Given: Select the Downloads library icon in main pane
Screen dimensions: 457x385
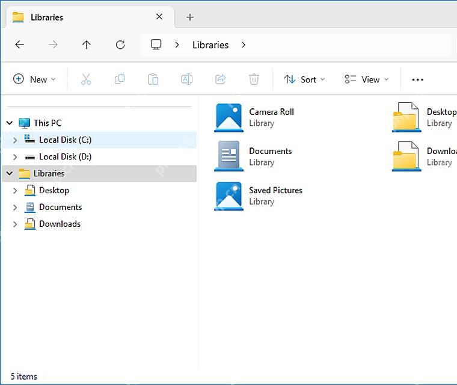Looking at the screenshot, I should (x=406, y=156).
